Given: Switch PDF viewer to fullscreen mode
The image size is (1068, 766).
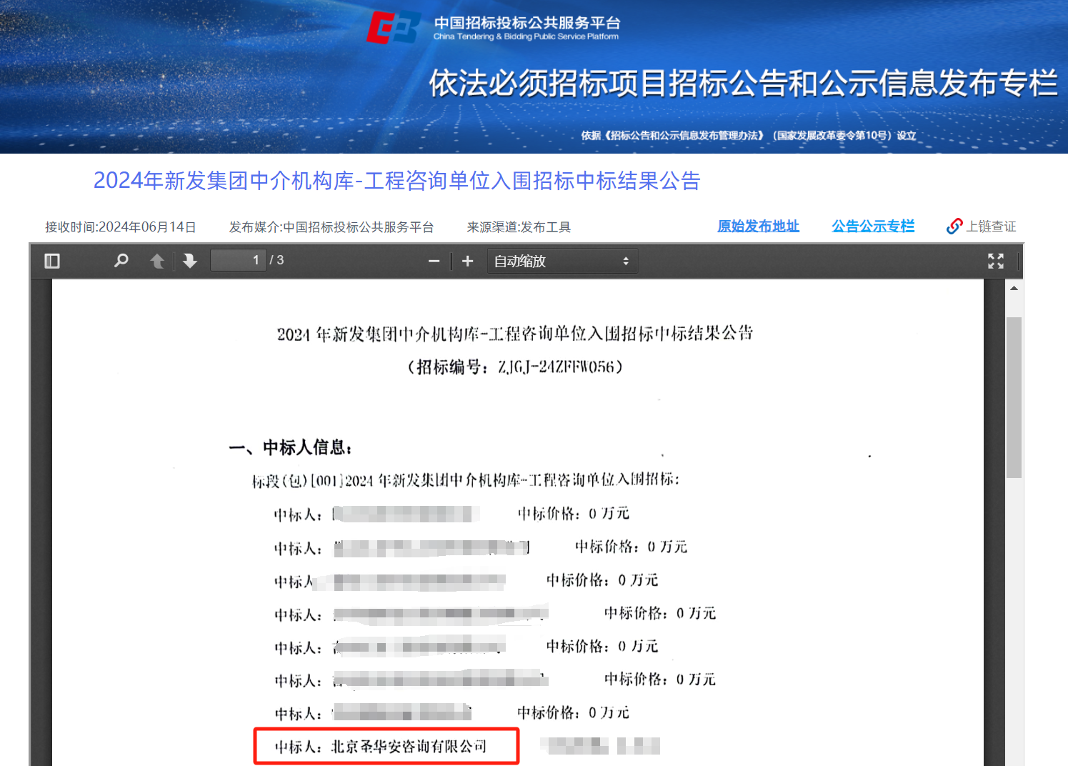Looking at the screenshot, I should [x=996, y=261].
